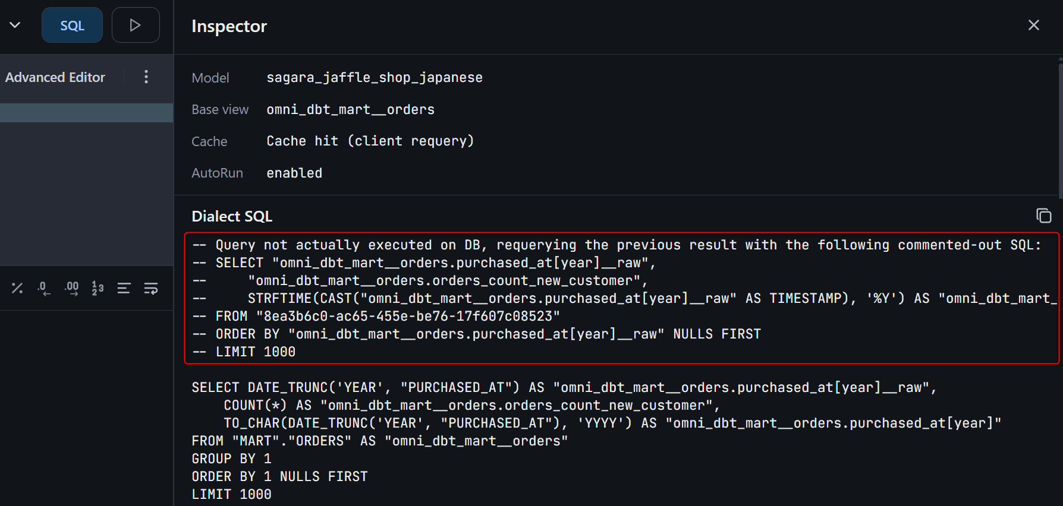Select the Advanced Editor tab

(x=55, y=77)
